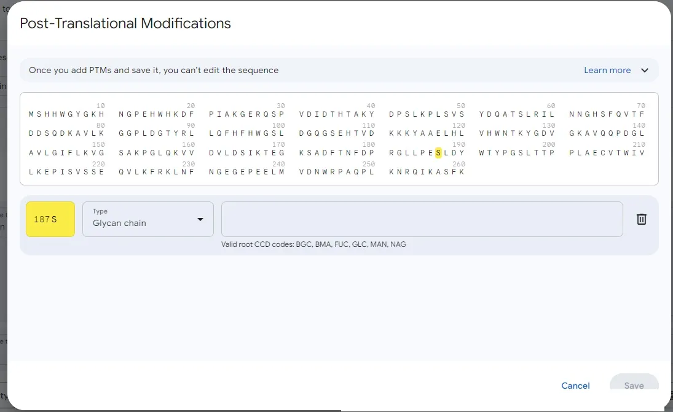Click the Save button
The height and width of the screenshot is (412, 673).
634,386
